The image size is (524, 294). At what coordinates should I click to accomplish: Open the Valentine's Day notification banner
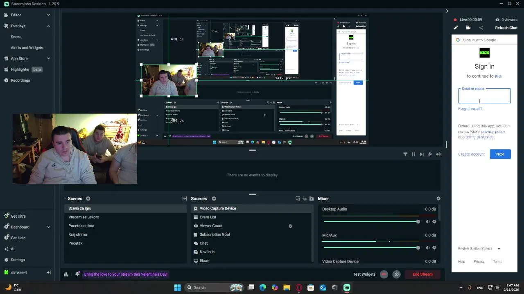tap(126, 274)
